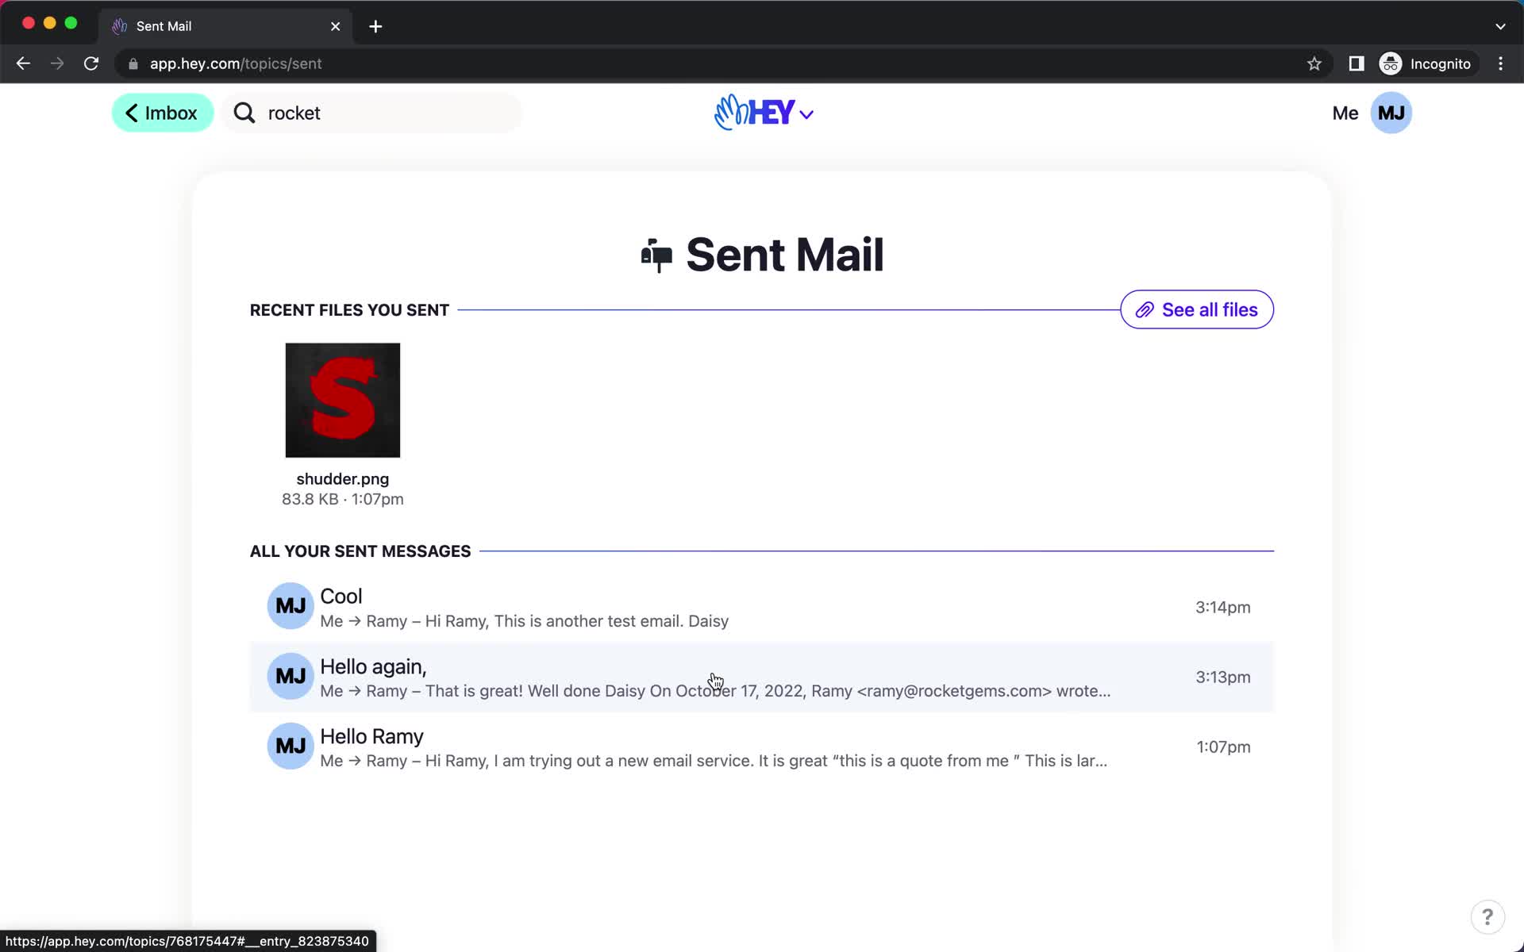Select the Hello Ramy email entry
This screenshot has height=952, width=1524.
click(x=761, y=747)
